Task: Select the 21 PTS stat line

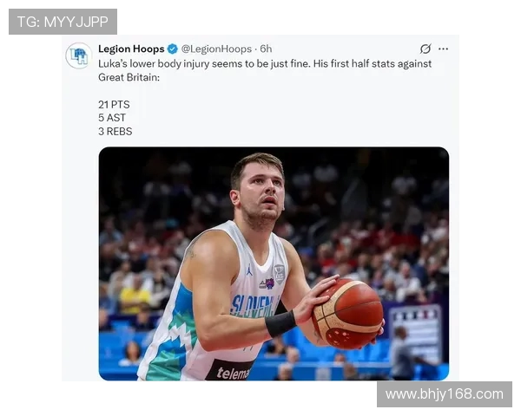Action: (114, 105)
